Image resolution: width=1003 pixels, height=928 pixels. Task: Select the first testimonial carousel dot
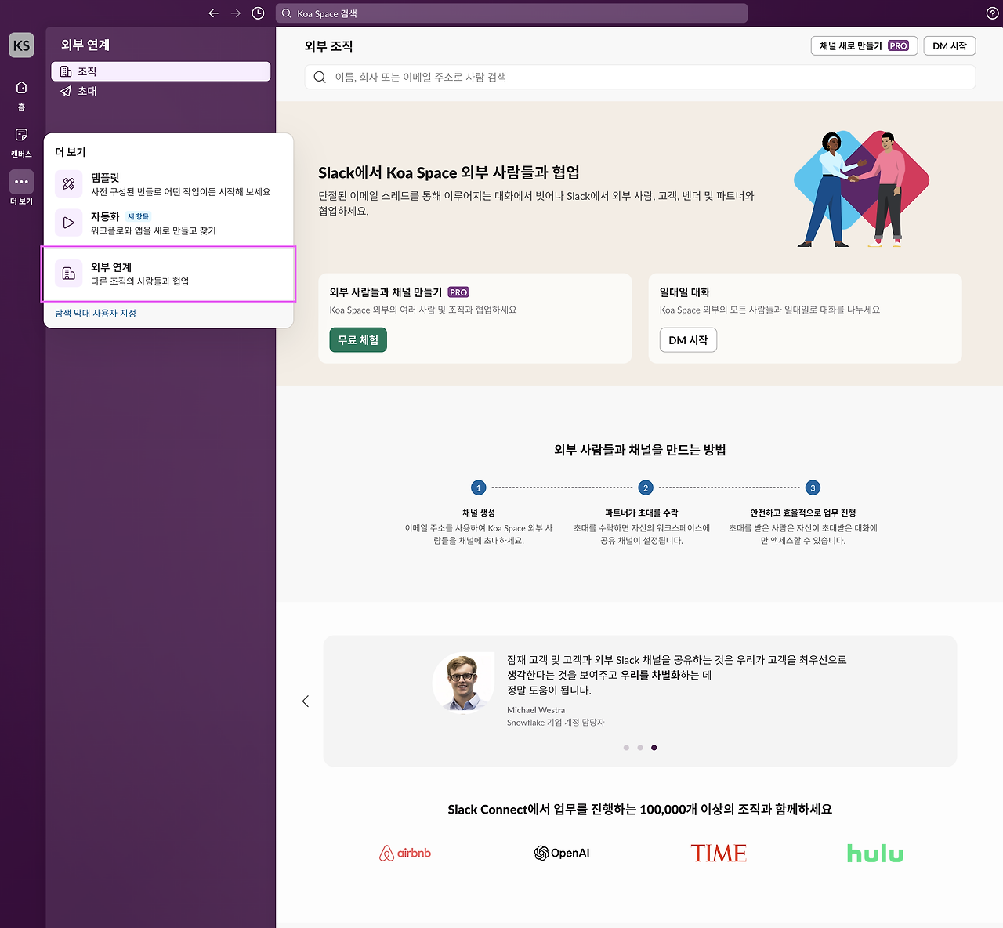[626, 748]
